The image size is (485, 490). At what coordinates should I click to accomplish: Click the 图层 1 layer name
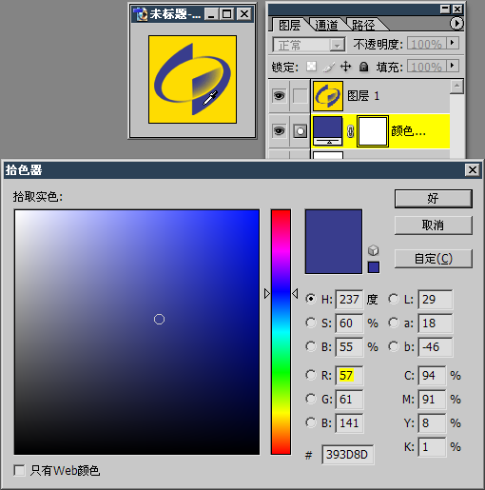point(363,95)
